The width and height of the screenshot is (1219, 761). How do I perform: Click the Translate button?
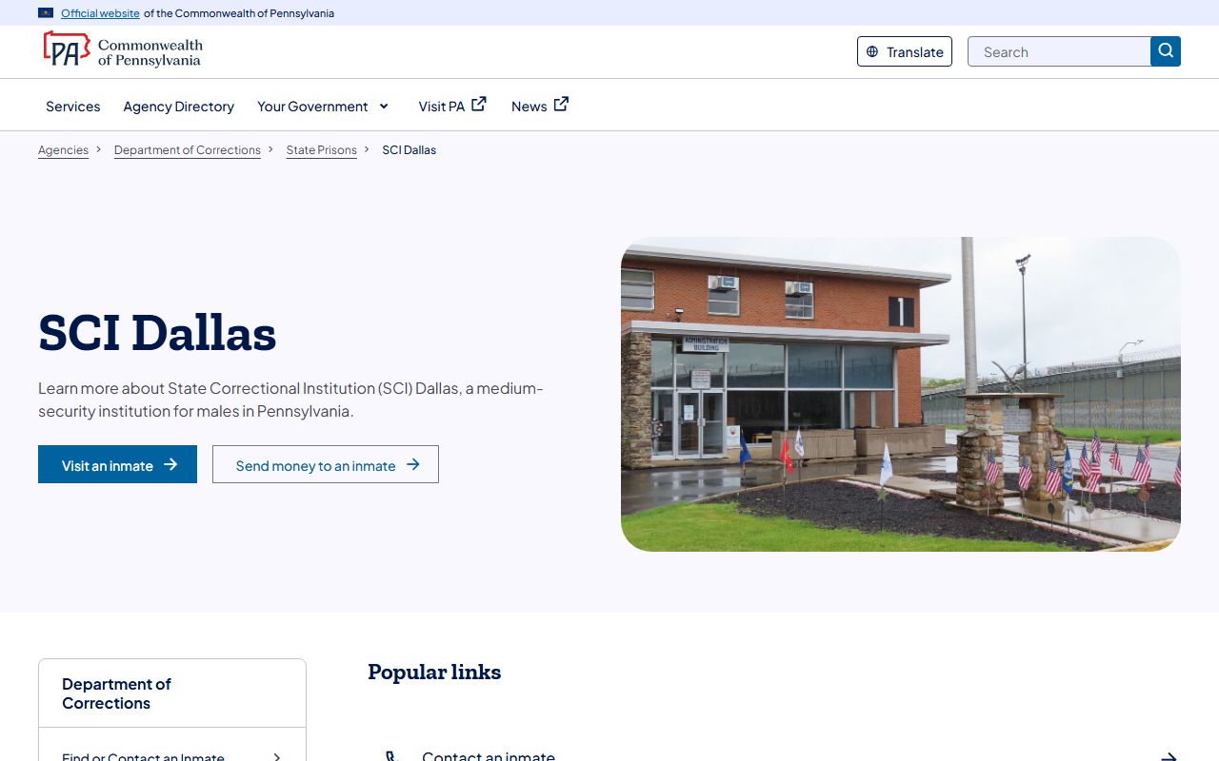pos(905,51)
